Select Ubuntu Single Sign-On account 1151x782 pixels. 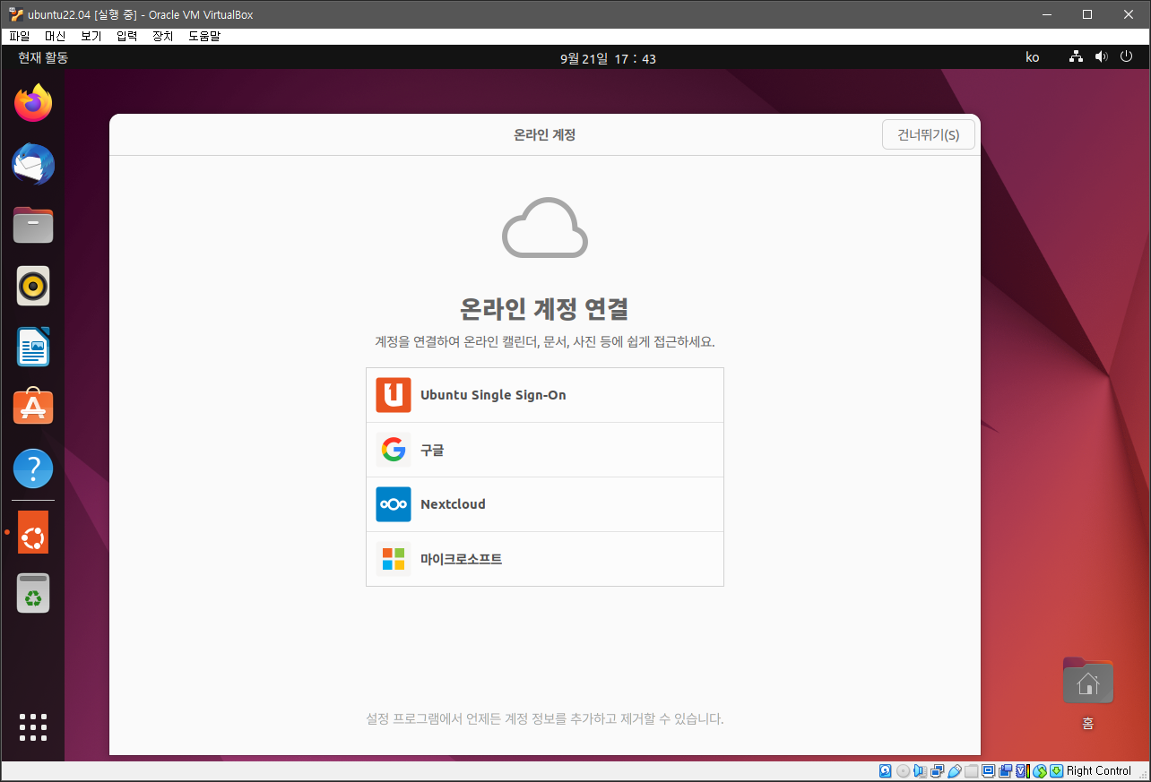tap(545, 395)
